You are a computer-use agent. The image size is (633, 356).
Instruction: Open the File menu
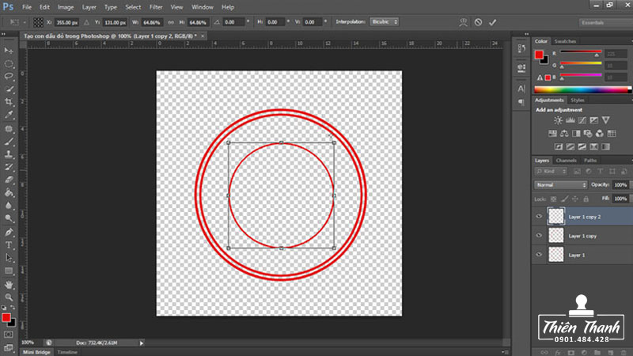pyautogui.click(x=27, y=7)
